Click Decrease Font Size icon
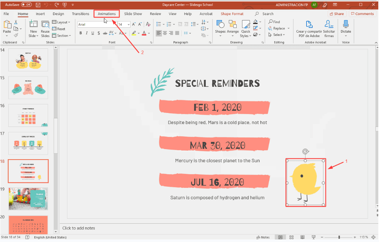Viewport: 379px width, 242px height. (140, 24)
